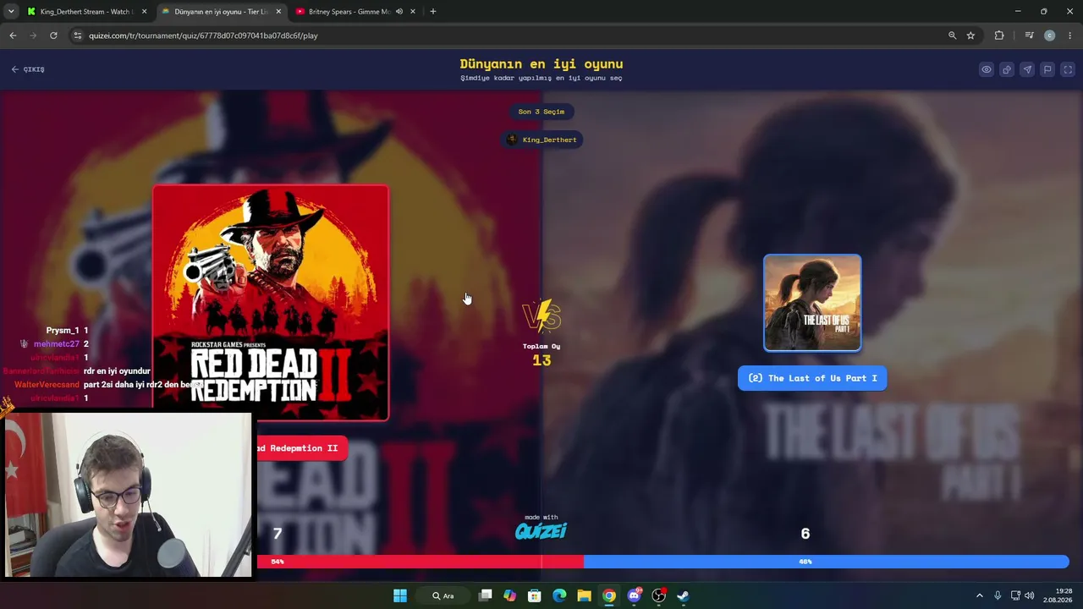Image resolution: width=1083 pixels, height=609 pixels.
Task: Reload the current page
Action: click(x=53, y=36)
